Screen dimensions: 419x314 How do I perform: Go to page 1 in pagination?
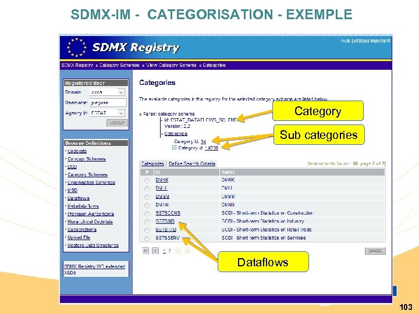coord(164,251)
